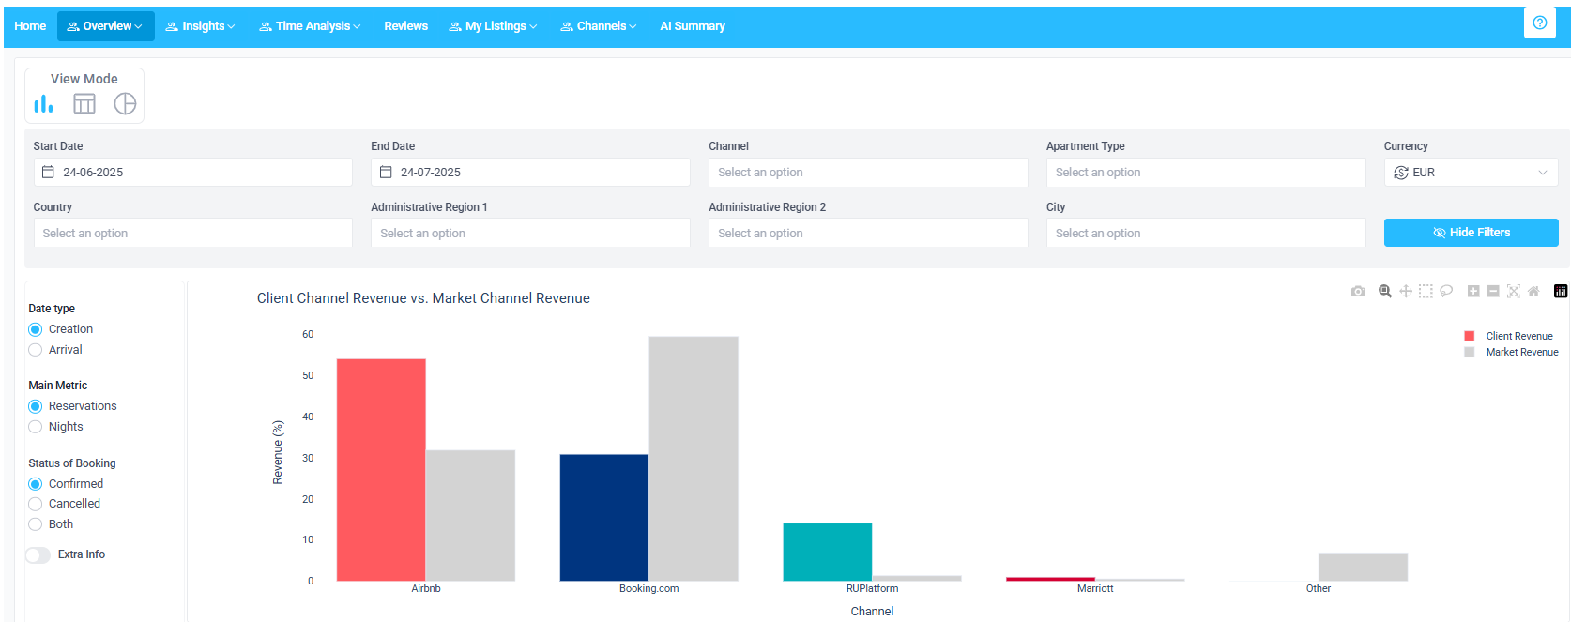Screen dimensions: 1571x622
Task: Click the Start Date input field
Action: [192, 173]
